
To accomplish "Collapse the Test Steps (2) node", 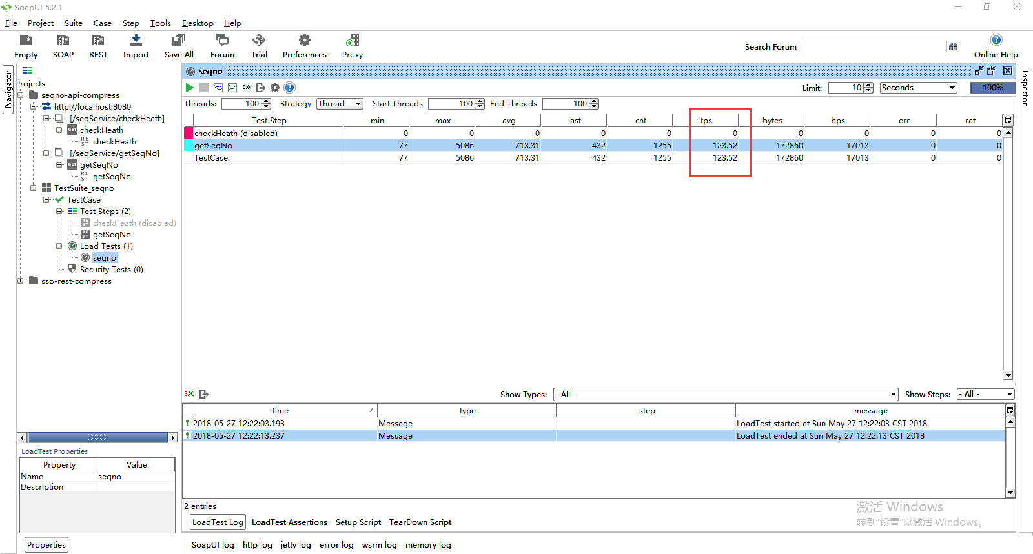I will coord(59,212).
